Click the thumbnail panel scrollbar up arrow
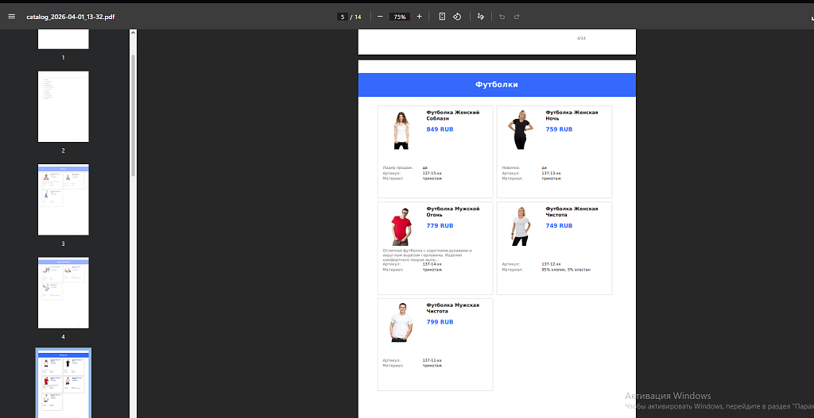This screenshot has width=814, height=418. [133, 33]
